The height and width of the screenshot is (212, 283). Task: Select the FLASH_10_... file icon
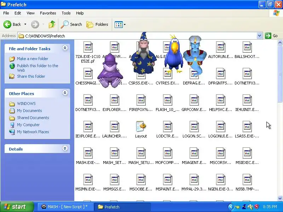pos(167,100)
